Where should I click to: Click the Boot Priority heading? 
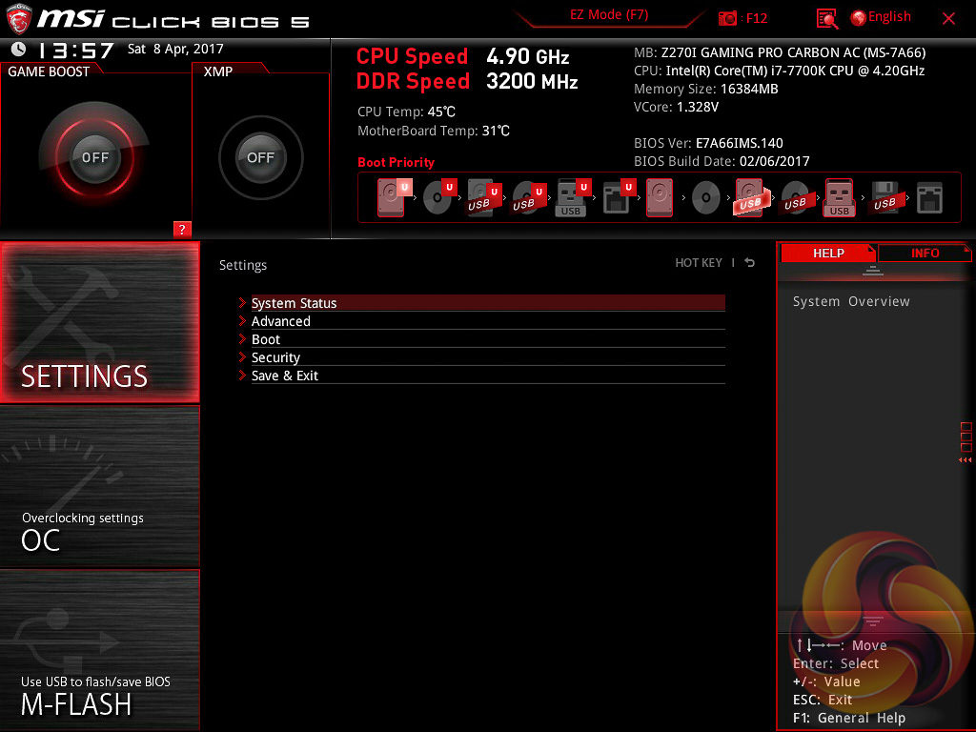(396, 162)
